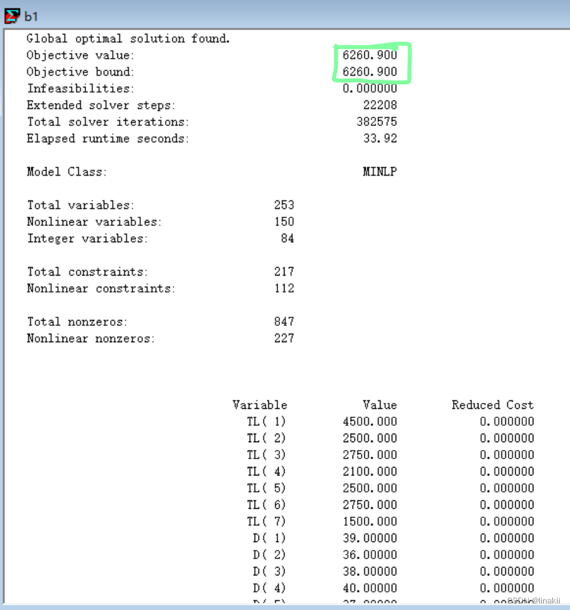Click the Infeasibilities label

tap(80, 88)
